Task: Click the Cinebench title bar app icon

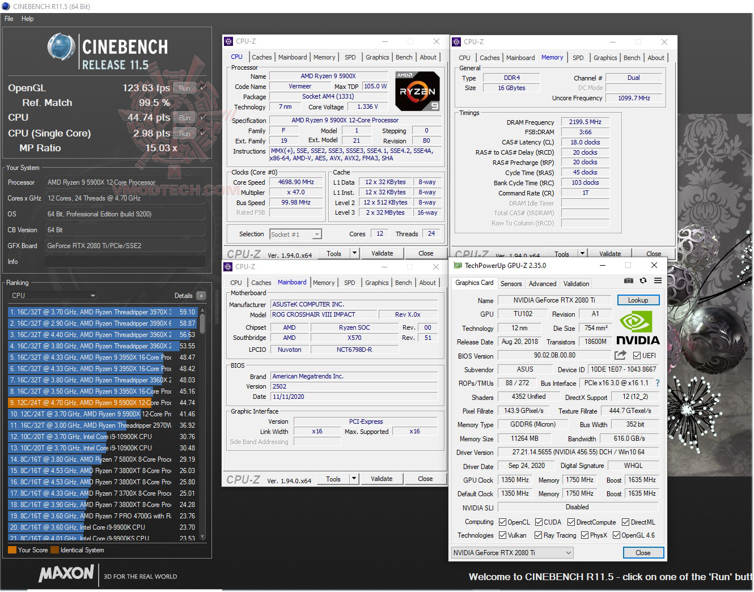Action: pyautogui.click(x=6, y=6)
